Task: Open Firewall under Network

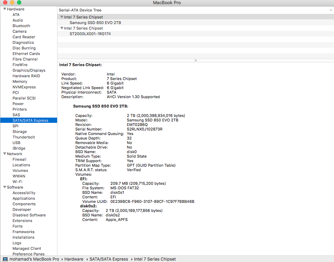Action: coord(20,159)
